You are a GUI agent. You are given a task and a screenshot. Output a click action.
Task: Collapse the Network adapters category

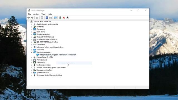tap(31, 52)
